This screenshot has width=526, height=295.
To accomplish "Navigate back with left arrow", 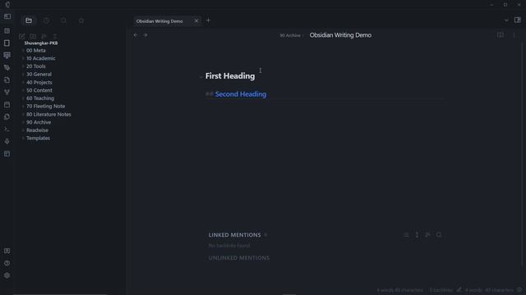I will (x=136, y=35).
